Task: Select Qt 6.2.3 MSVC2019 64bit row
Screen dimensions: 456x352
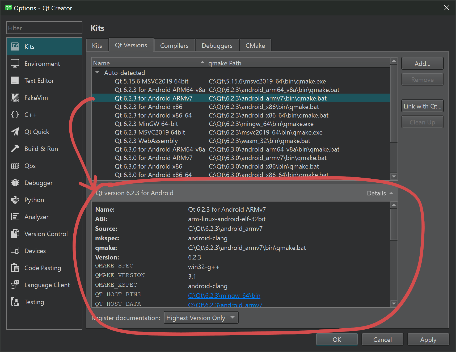Action: coord(241,132)
